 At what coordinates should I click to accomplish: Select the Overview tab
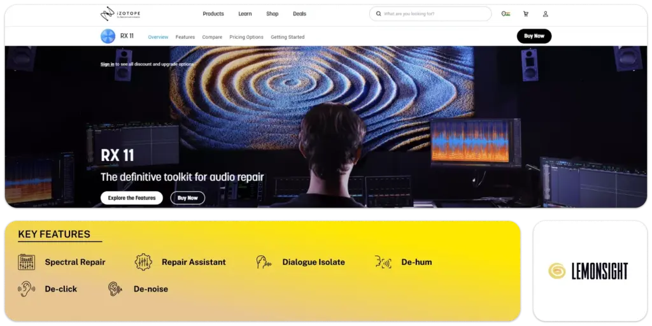pyautogui.click(x=158, y=37)
